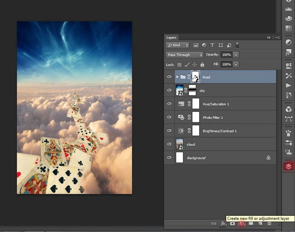The height and width of the screenshot is (232, 295).
Task: Open the Swatches grid panel icon
Action: 289,28
